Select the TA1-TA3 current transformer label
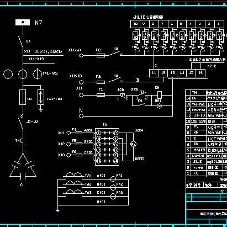This screenshot has width=227, height=227. coord(50,73)
